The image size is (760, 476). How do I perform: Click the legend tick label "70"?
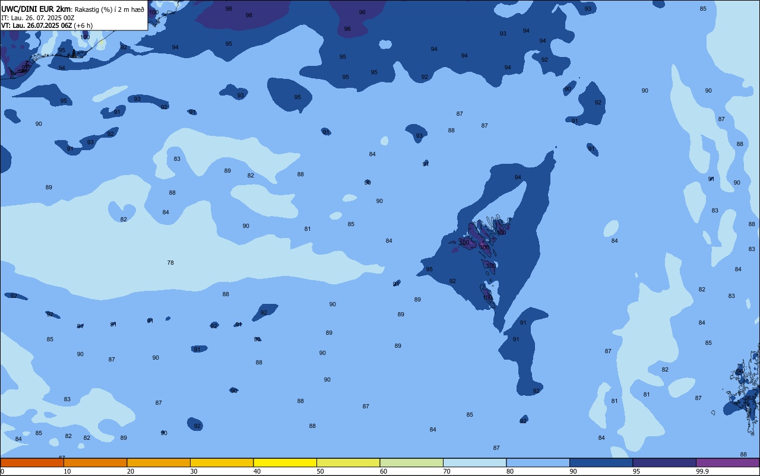coord(446,471)
